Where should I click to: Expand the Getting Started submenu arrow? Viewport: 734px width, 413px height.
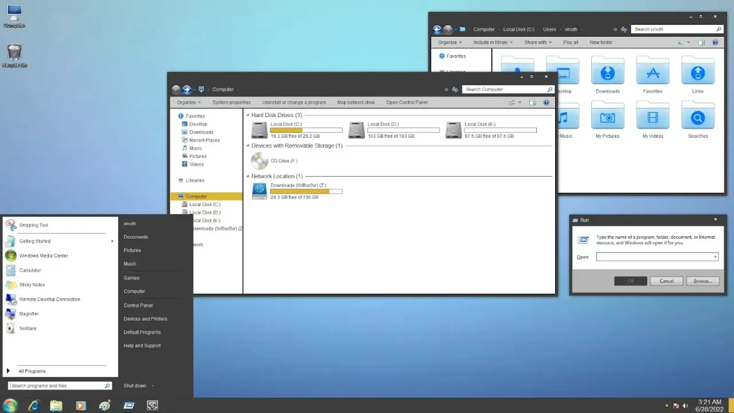click(112, 241)
